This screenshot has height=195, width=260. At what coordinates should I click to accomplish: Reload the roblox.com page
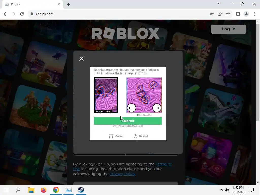pyautogui.click(x=22, y=14)
